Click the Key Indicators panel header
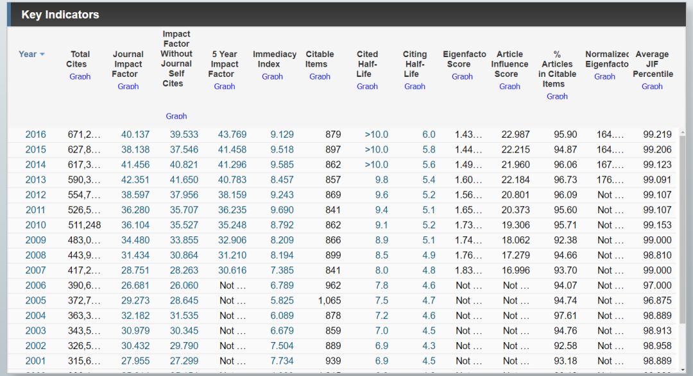Screen dimensions: 693x376 60,15
